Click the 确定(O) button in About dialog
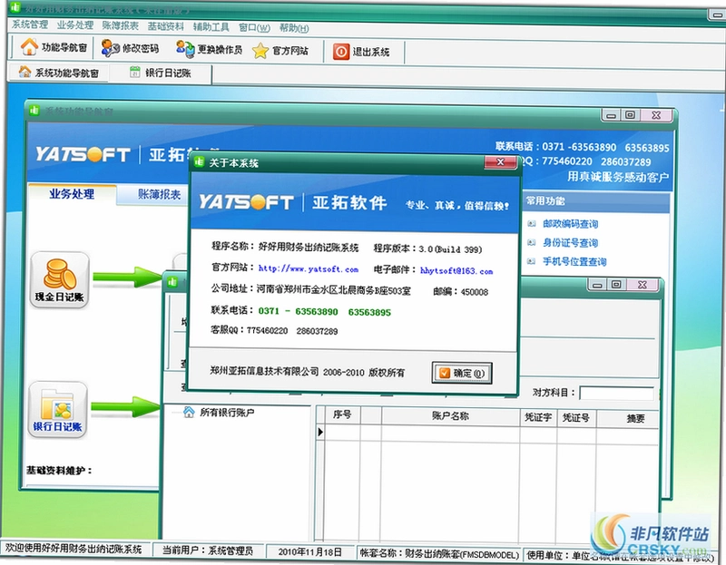Image resolution: width=726 pixels, height=565 pixels. 462,373
